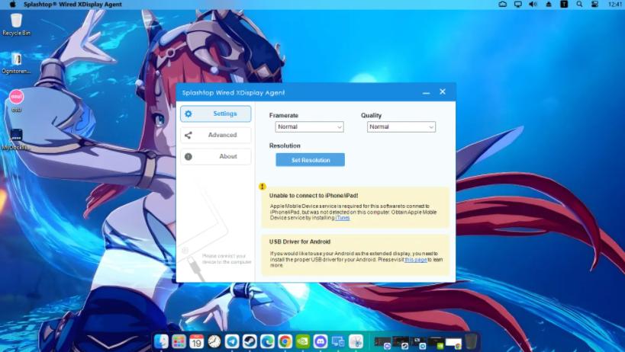Open Control Center in menu bar

coord(594,5)
